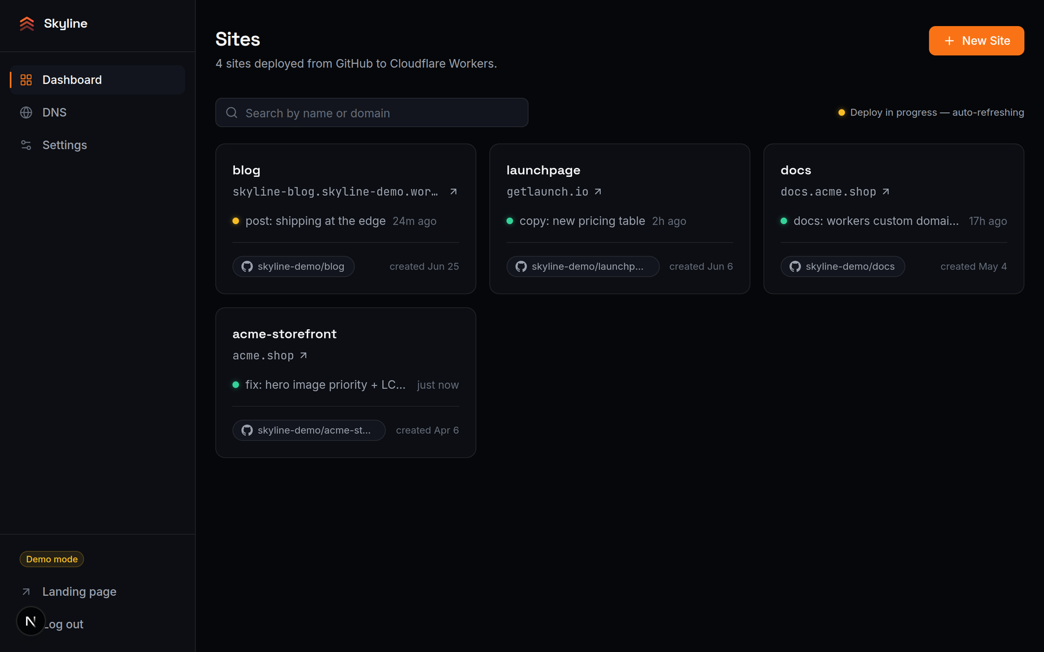Go to the DNS section
Screen dimensions: 1044x652
coord(97,112)
